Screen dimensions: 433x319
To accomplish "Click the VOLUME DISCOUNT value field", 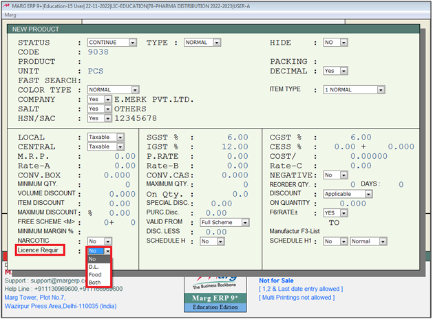I will click(x=123, y=195).
